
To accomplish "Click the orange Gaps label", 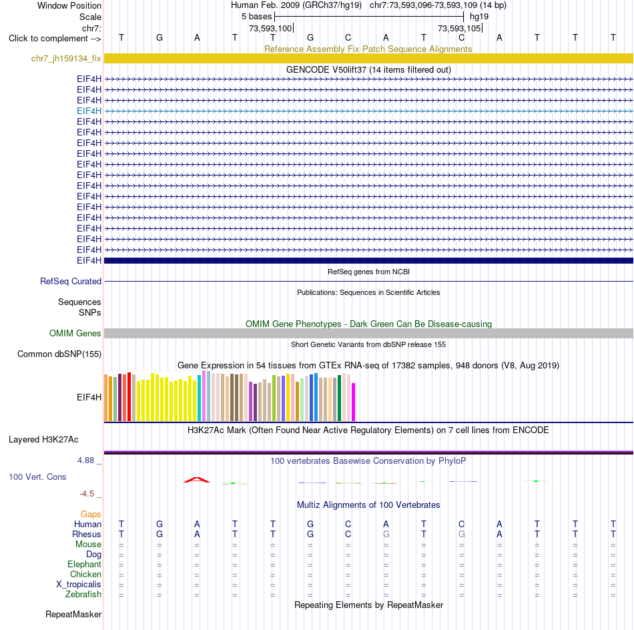I will (91, 514).
